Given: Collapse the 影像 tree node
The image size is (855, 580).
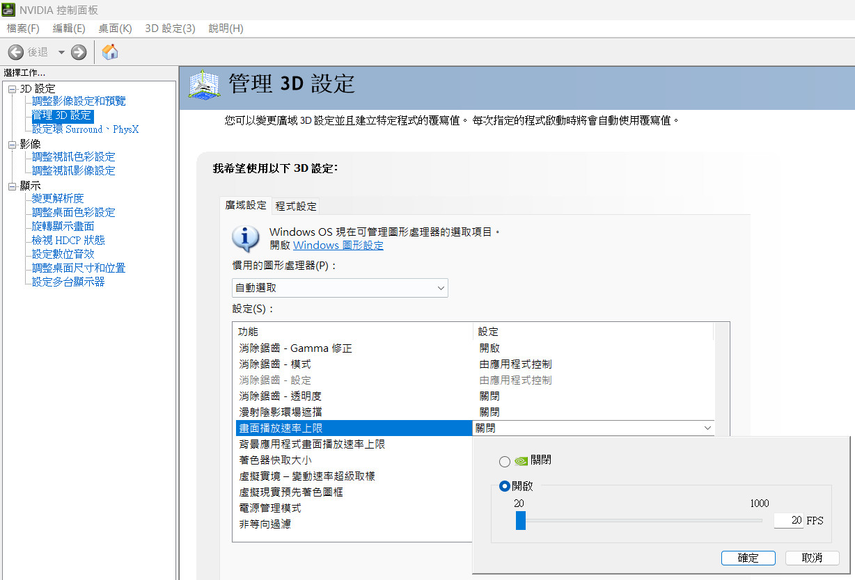Looking at the screenshot, I should pyautogui.click(x=11, y=145).
